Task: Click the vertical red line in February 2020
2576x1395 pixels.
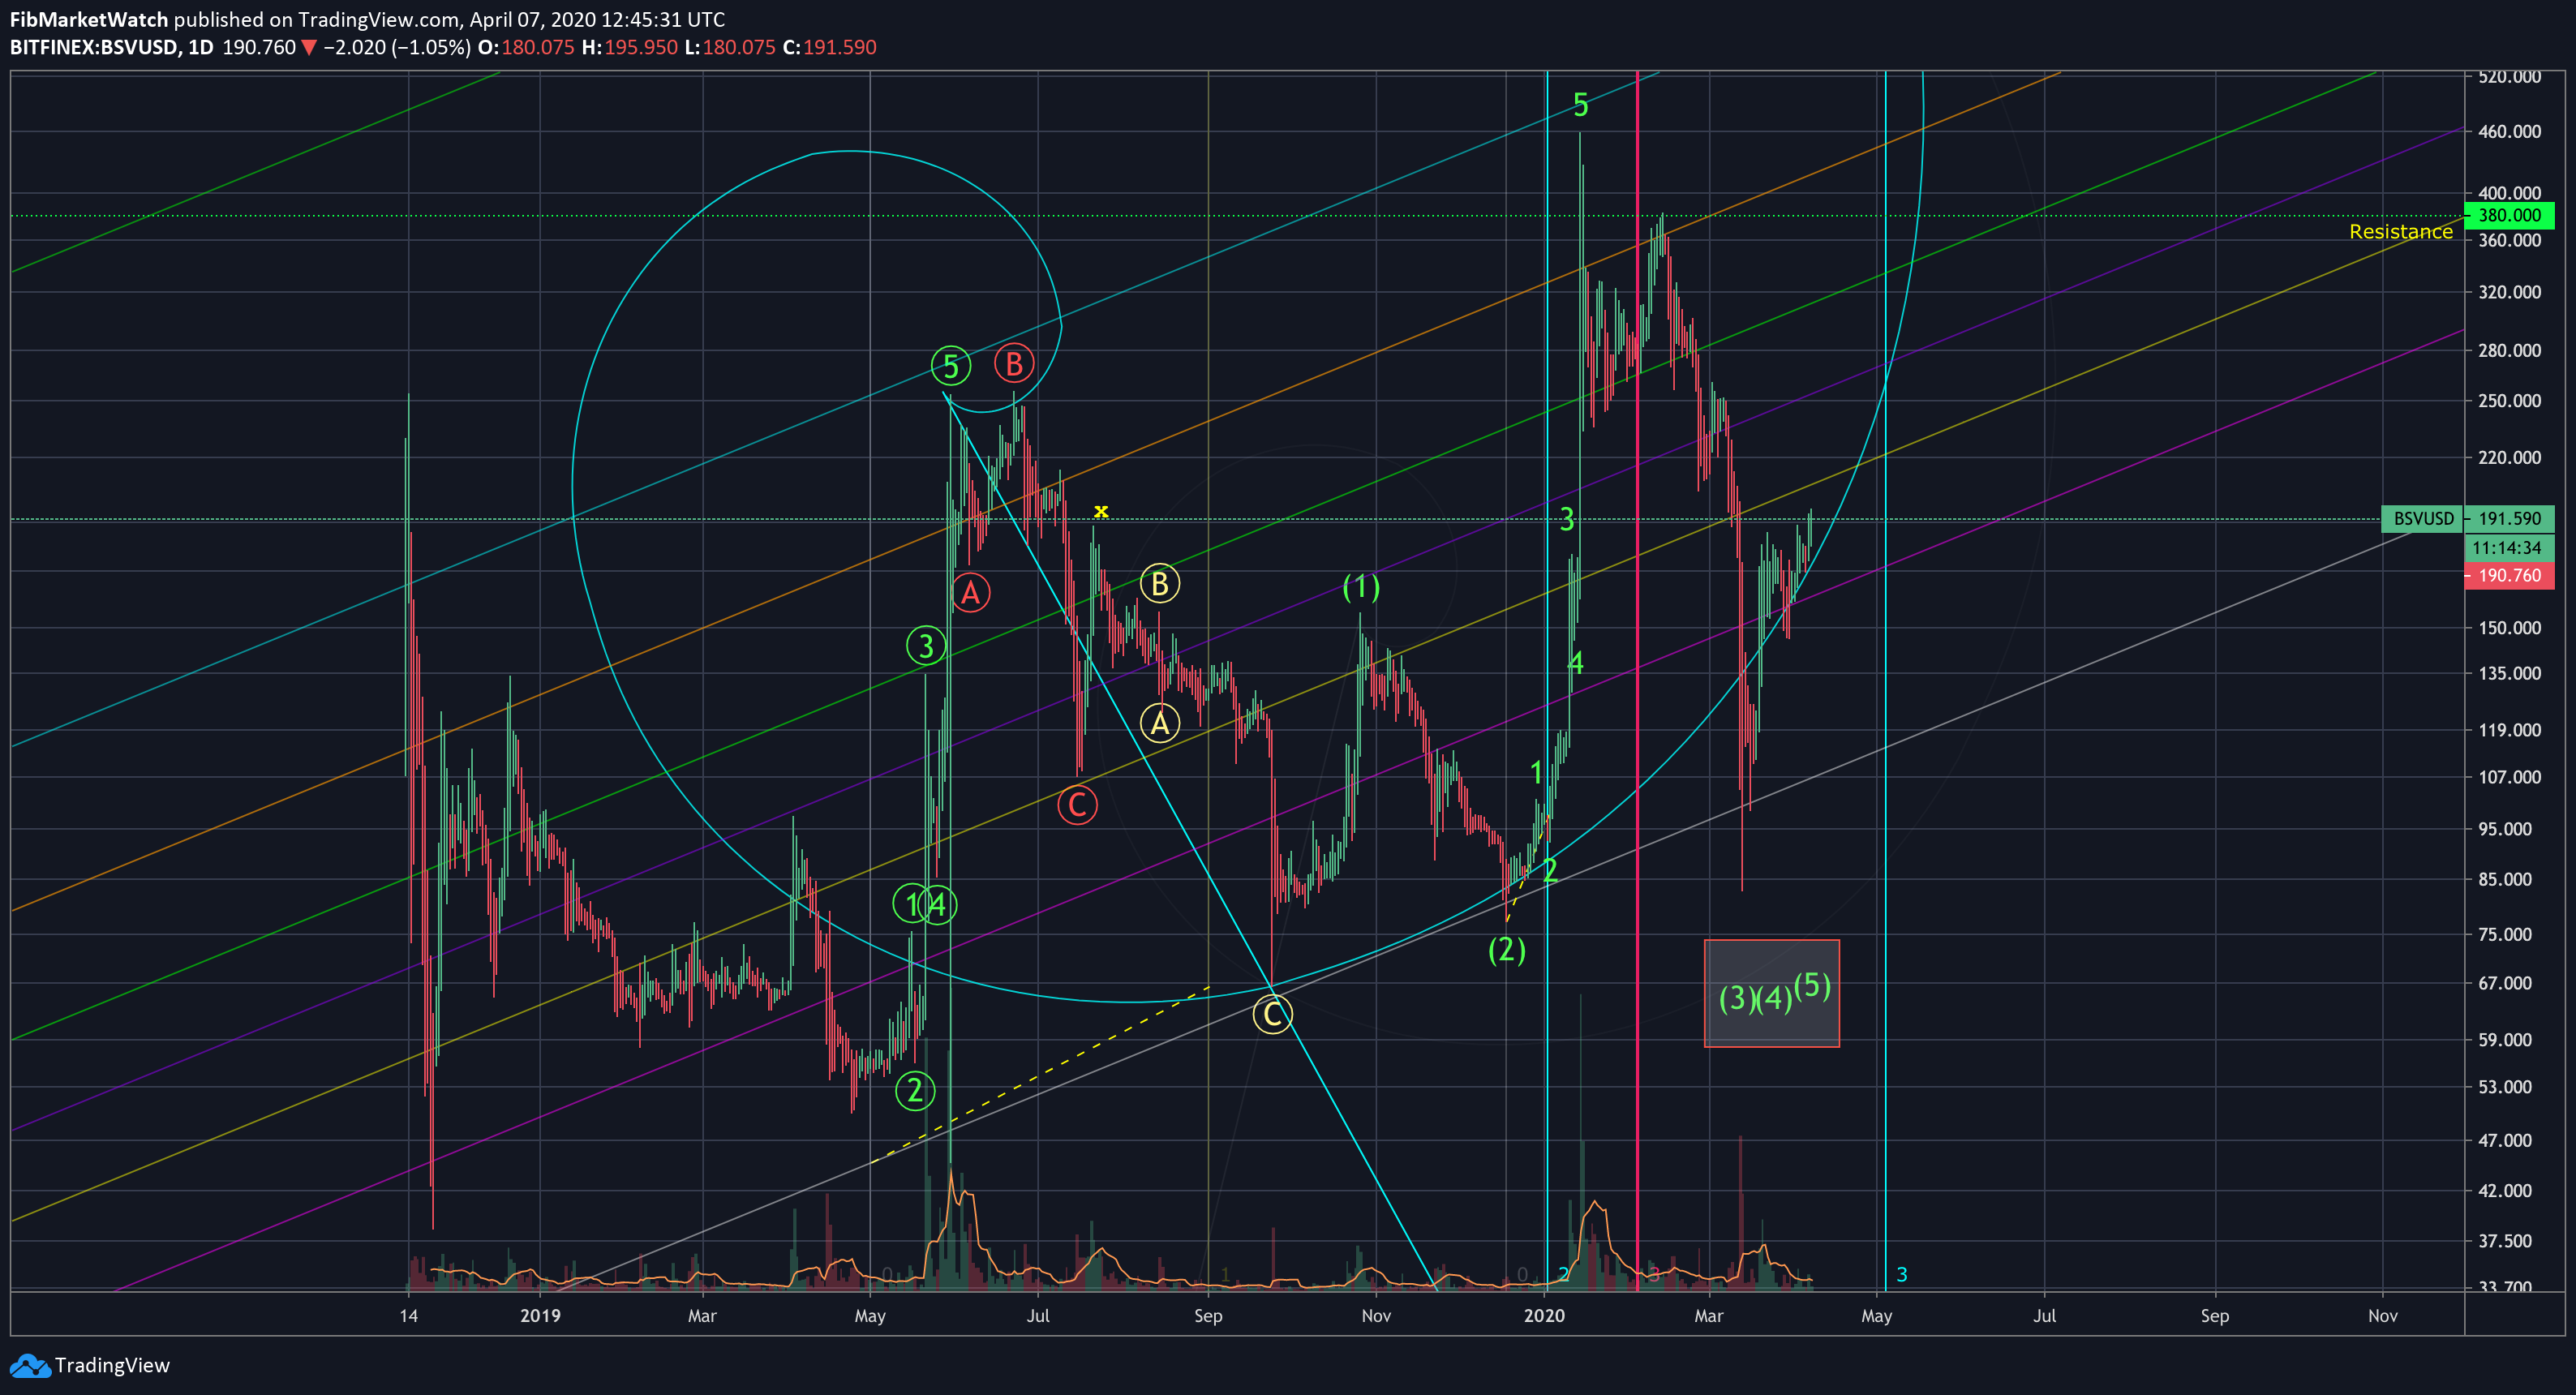Action: 1637,680
